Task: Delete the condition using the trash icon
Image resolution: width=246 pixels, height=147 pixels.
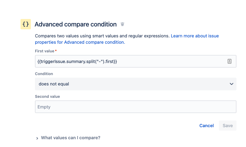Action: coord(122,24)
